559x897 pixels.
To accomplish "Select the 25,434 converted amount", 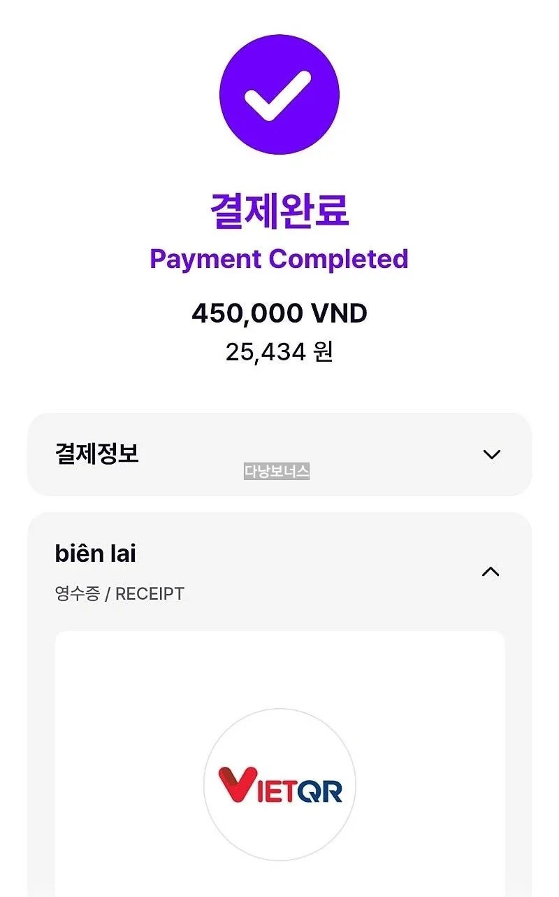I will [266, 352].
